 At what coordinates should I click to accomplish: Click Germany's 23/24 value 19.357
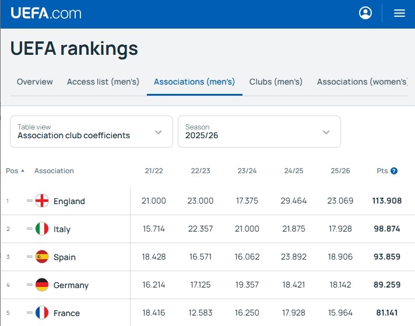click(x=247, y=285)
